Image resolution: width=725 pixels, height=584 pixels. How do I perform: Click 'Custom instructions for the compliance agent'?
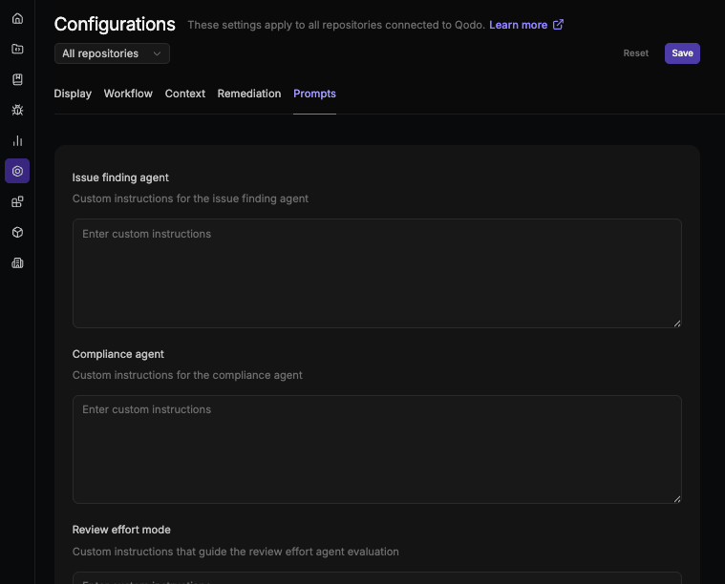[x=187, y=375]
